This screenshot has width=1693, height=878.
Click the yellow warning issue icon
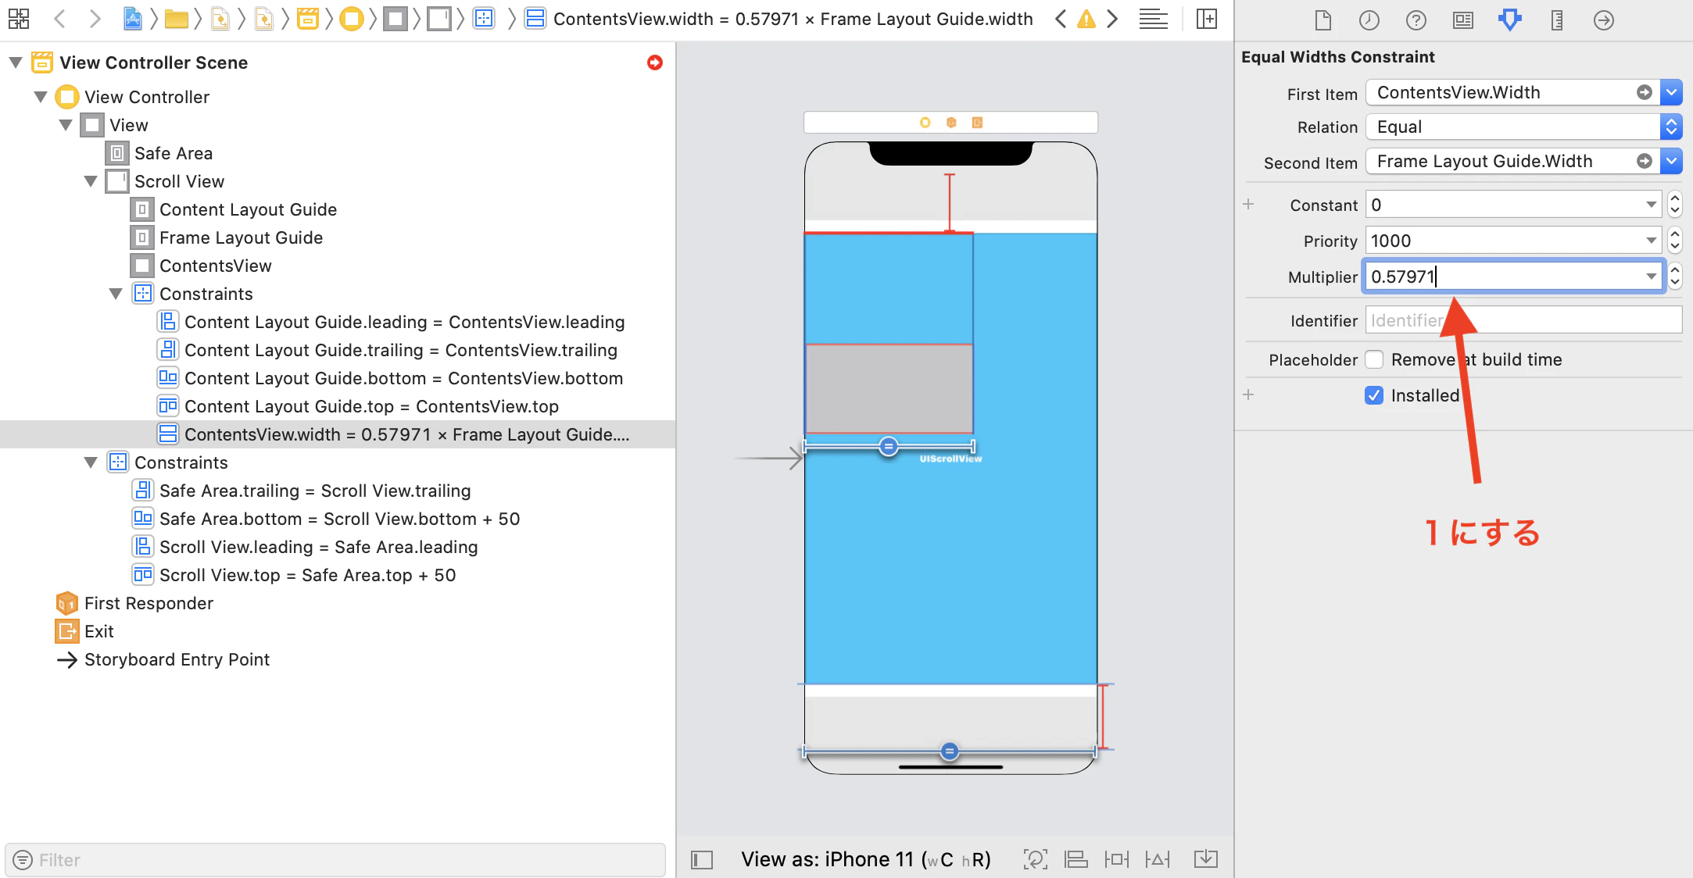click(x=1086, y=19)
